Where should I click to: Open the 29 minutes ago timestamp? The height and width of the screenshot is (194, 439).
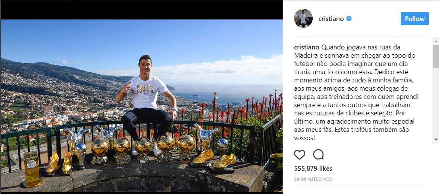point(313,179)
